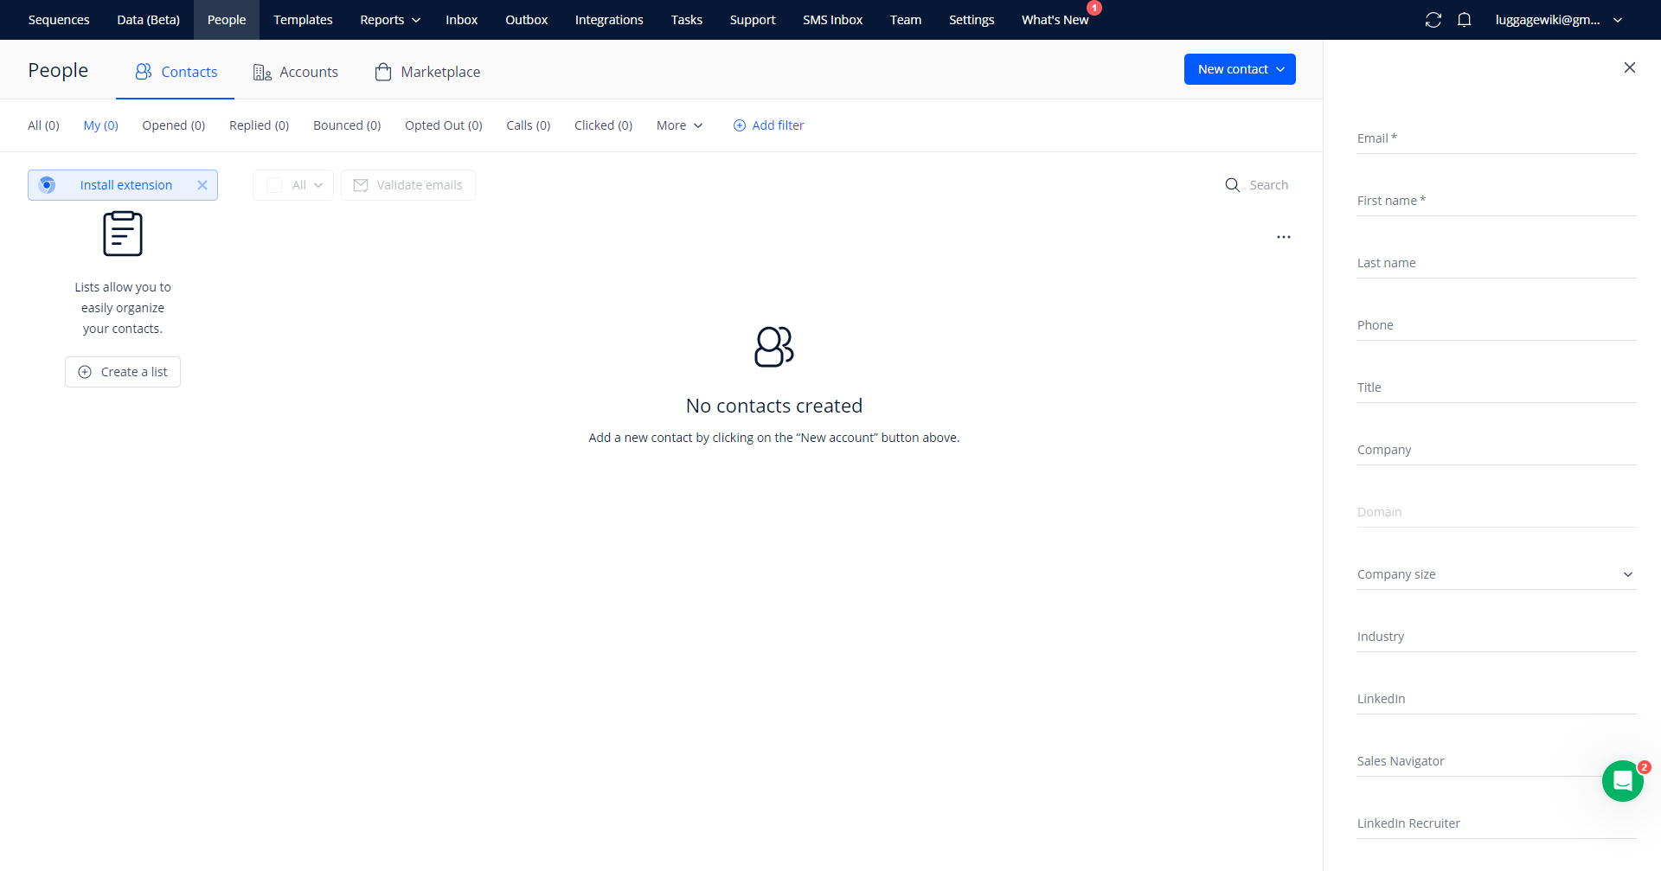
Task: Click Create a list button
Action: point(123,372)
